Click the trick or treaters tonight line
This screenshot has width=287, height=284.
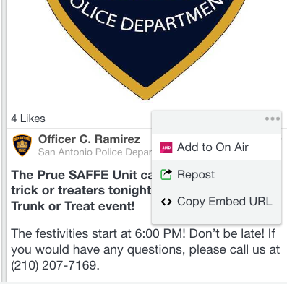[x=81, y=190]
